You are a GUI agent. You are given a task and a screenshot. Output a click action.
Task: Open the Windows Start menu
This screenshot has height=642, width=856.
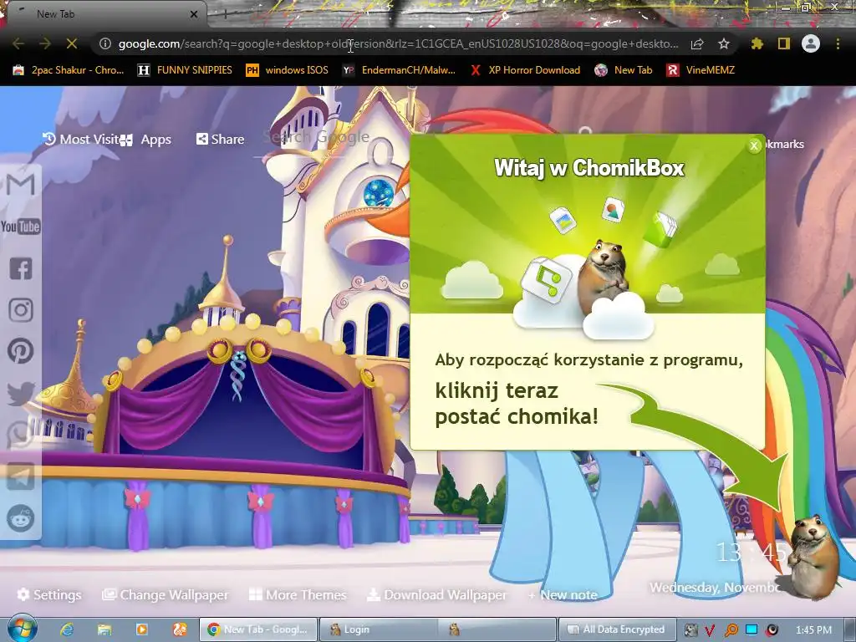(x=22, y=629)
